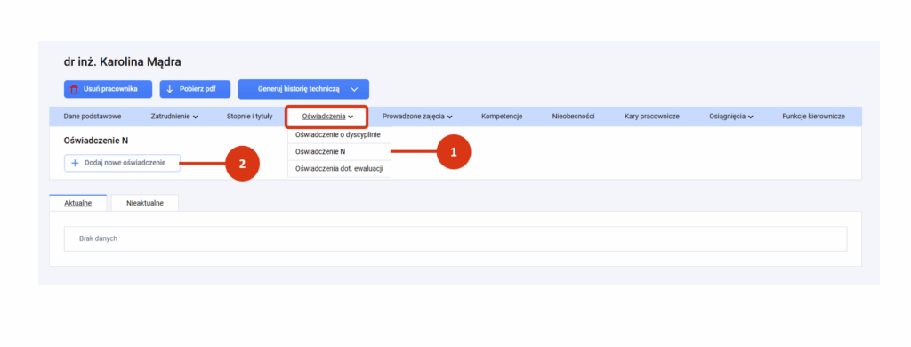This screenshot has height=347, width=911.
Task: Click the trash icon in Usuń pracownika
Action: [x=74, y=90]
